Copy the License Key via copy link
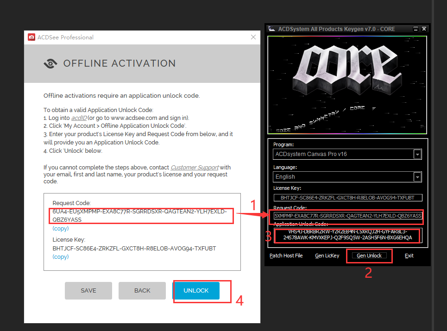Viewport: 447px width, 331px height. [x=60, y=256]
